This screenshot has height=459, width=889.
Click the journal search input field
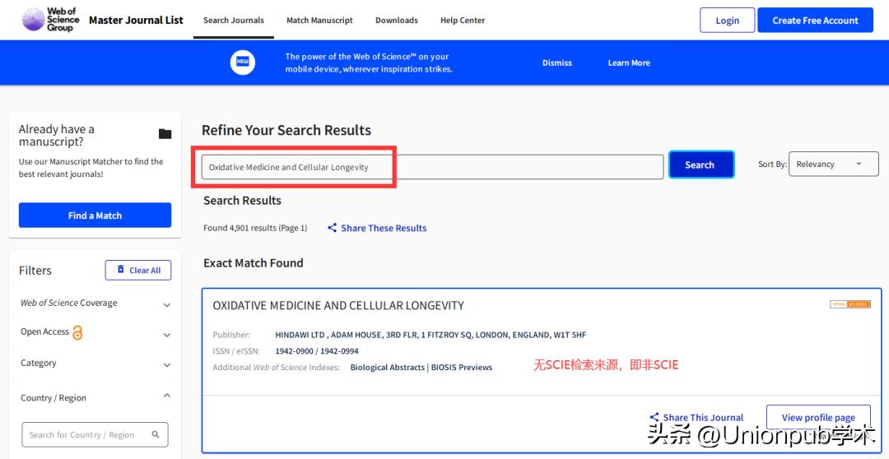coord(432,167)
